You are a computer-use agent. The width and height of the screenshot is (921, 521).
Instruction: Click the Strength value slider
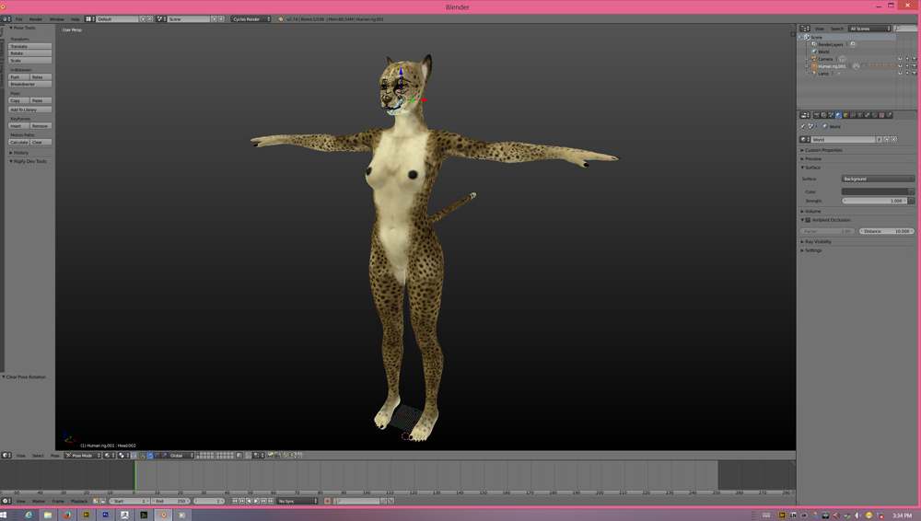point(874,201)
